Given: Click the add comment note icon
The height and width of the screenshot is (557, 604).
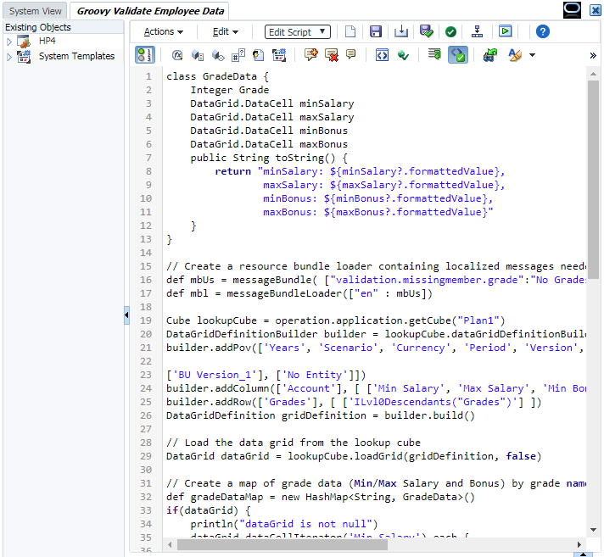Looking at the screenshot, I should tap(310, 55).
